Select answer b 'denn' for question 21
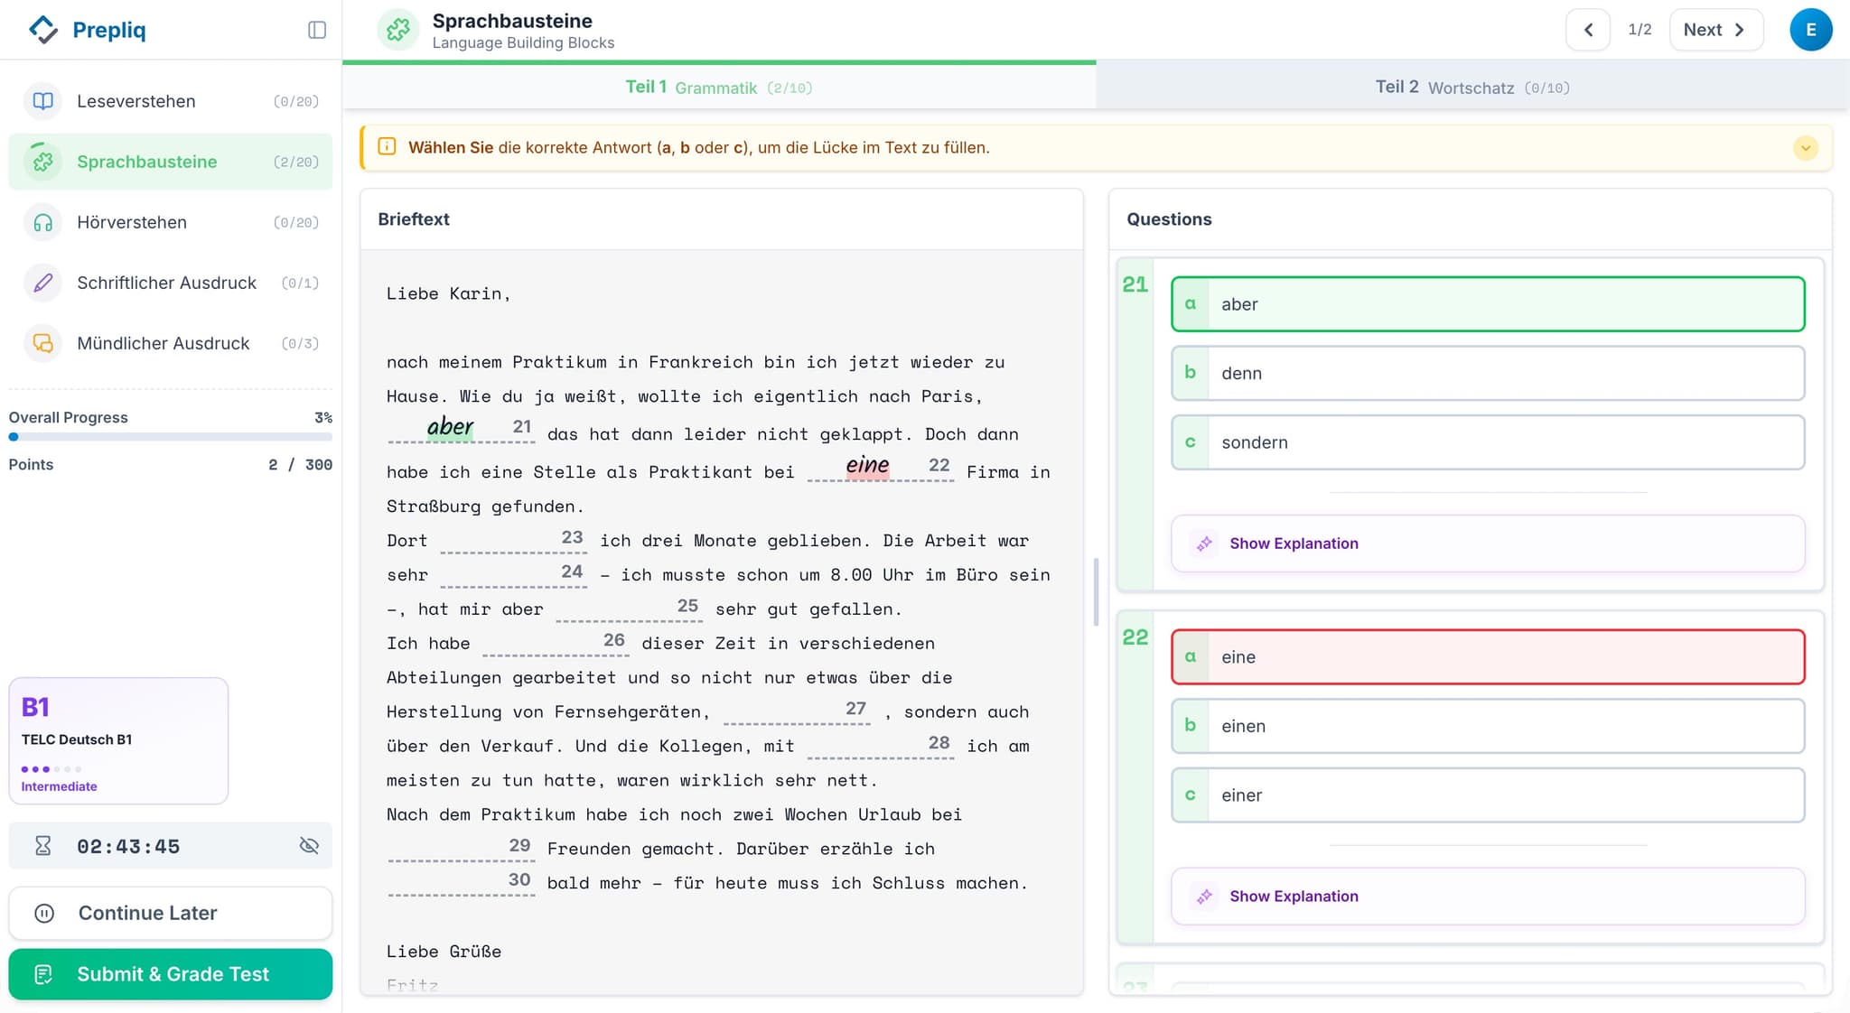 click(x=1488, y=373)
